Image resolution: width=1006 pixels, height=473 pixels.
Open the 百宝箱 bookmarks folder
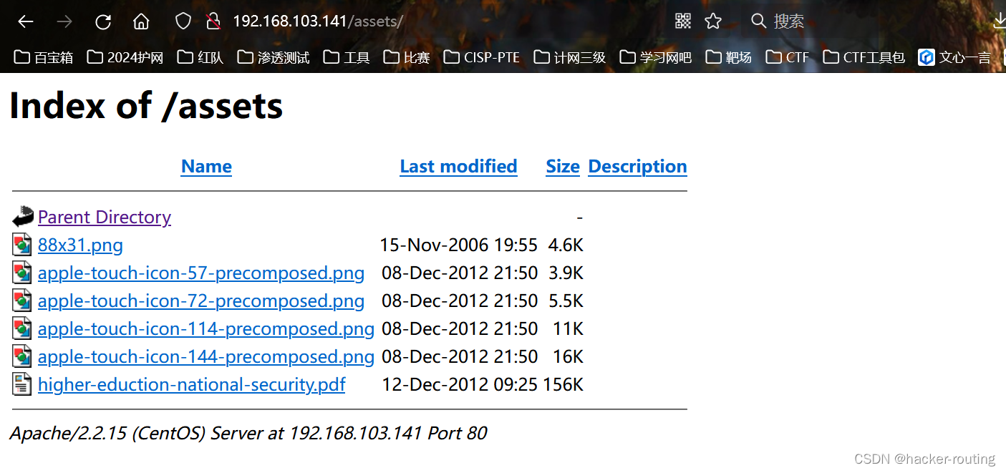43,57
